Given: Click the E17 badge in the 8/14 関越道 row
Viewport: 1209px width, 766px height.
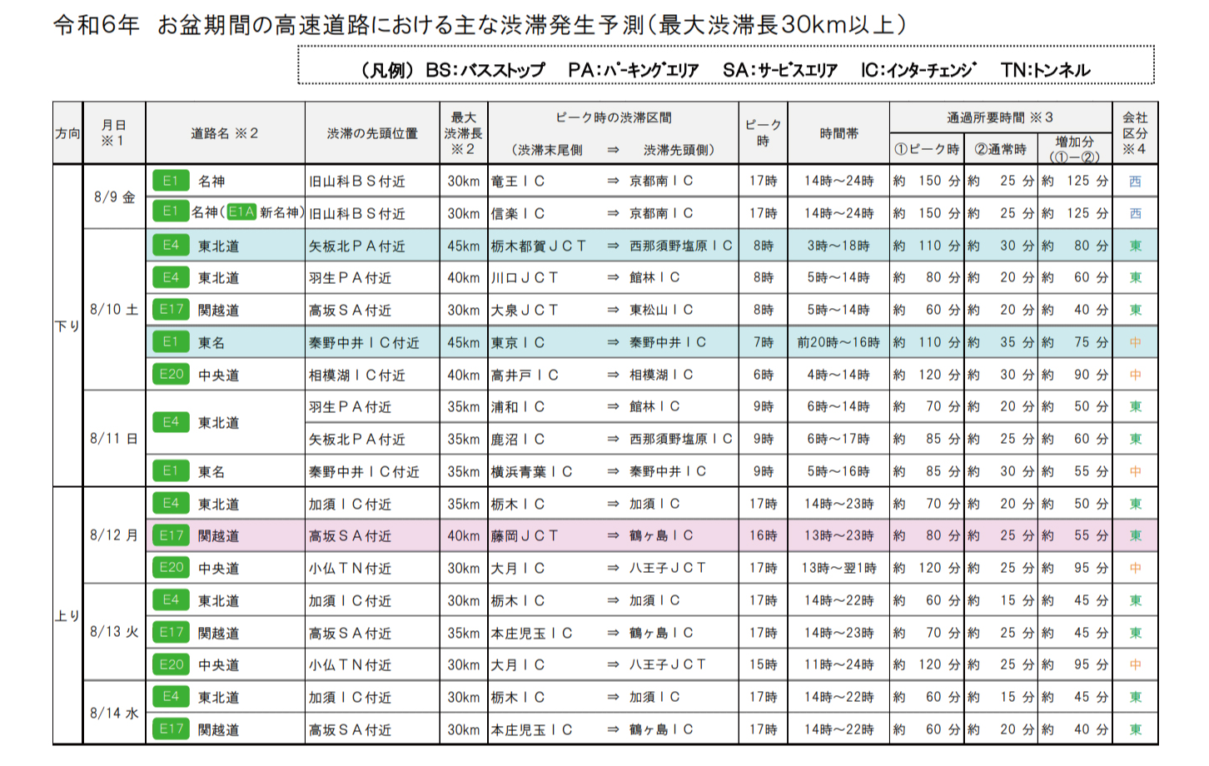Looking at the screenshot, I should pos(171,729).
